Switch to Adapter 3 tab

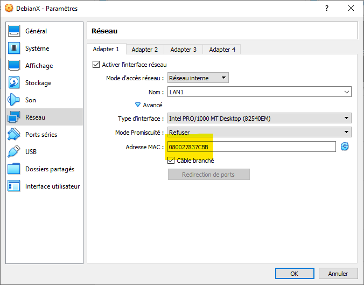(184, 50)
